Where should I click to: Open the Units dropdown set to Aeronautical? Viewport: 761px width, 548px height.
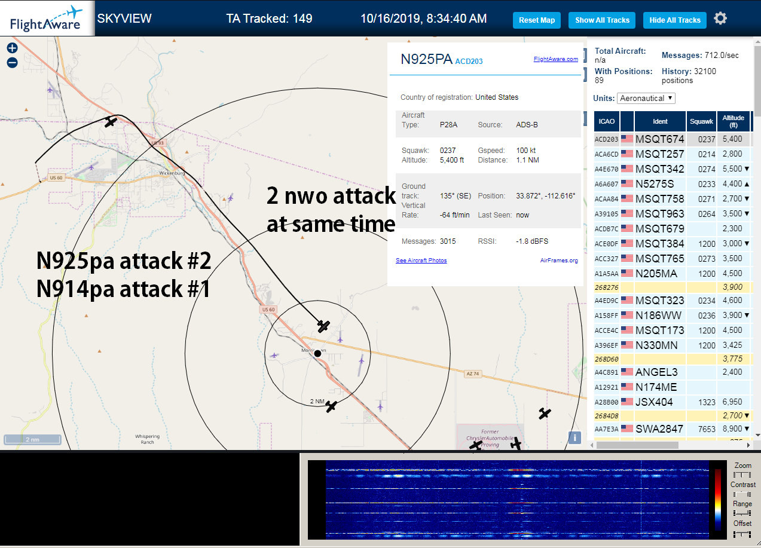click(646, 98)
